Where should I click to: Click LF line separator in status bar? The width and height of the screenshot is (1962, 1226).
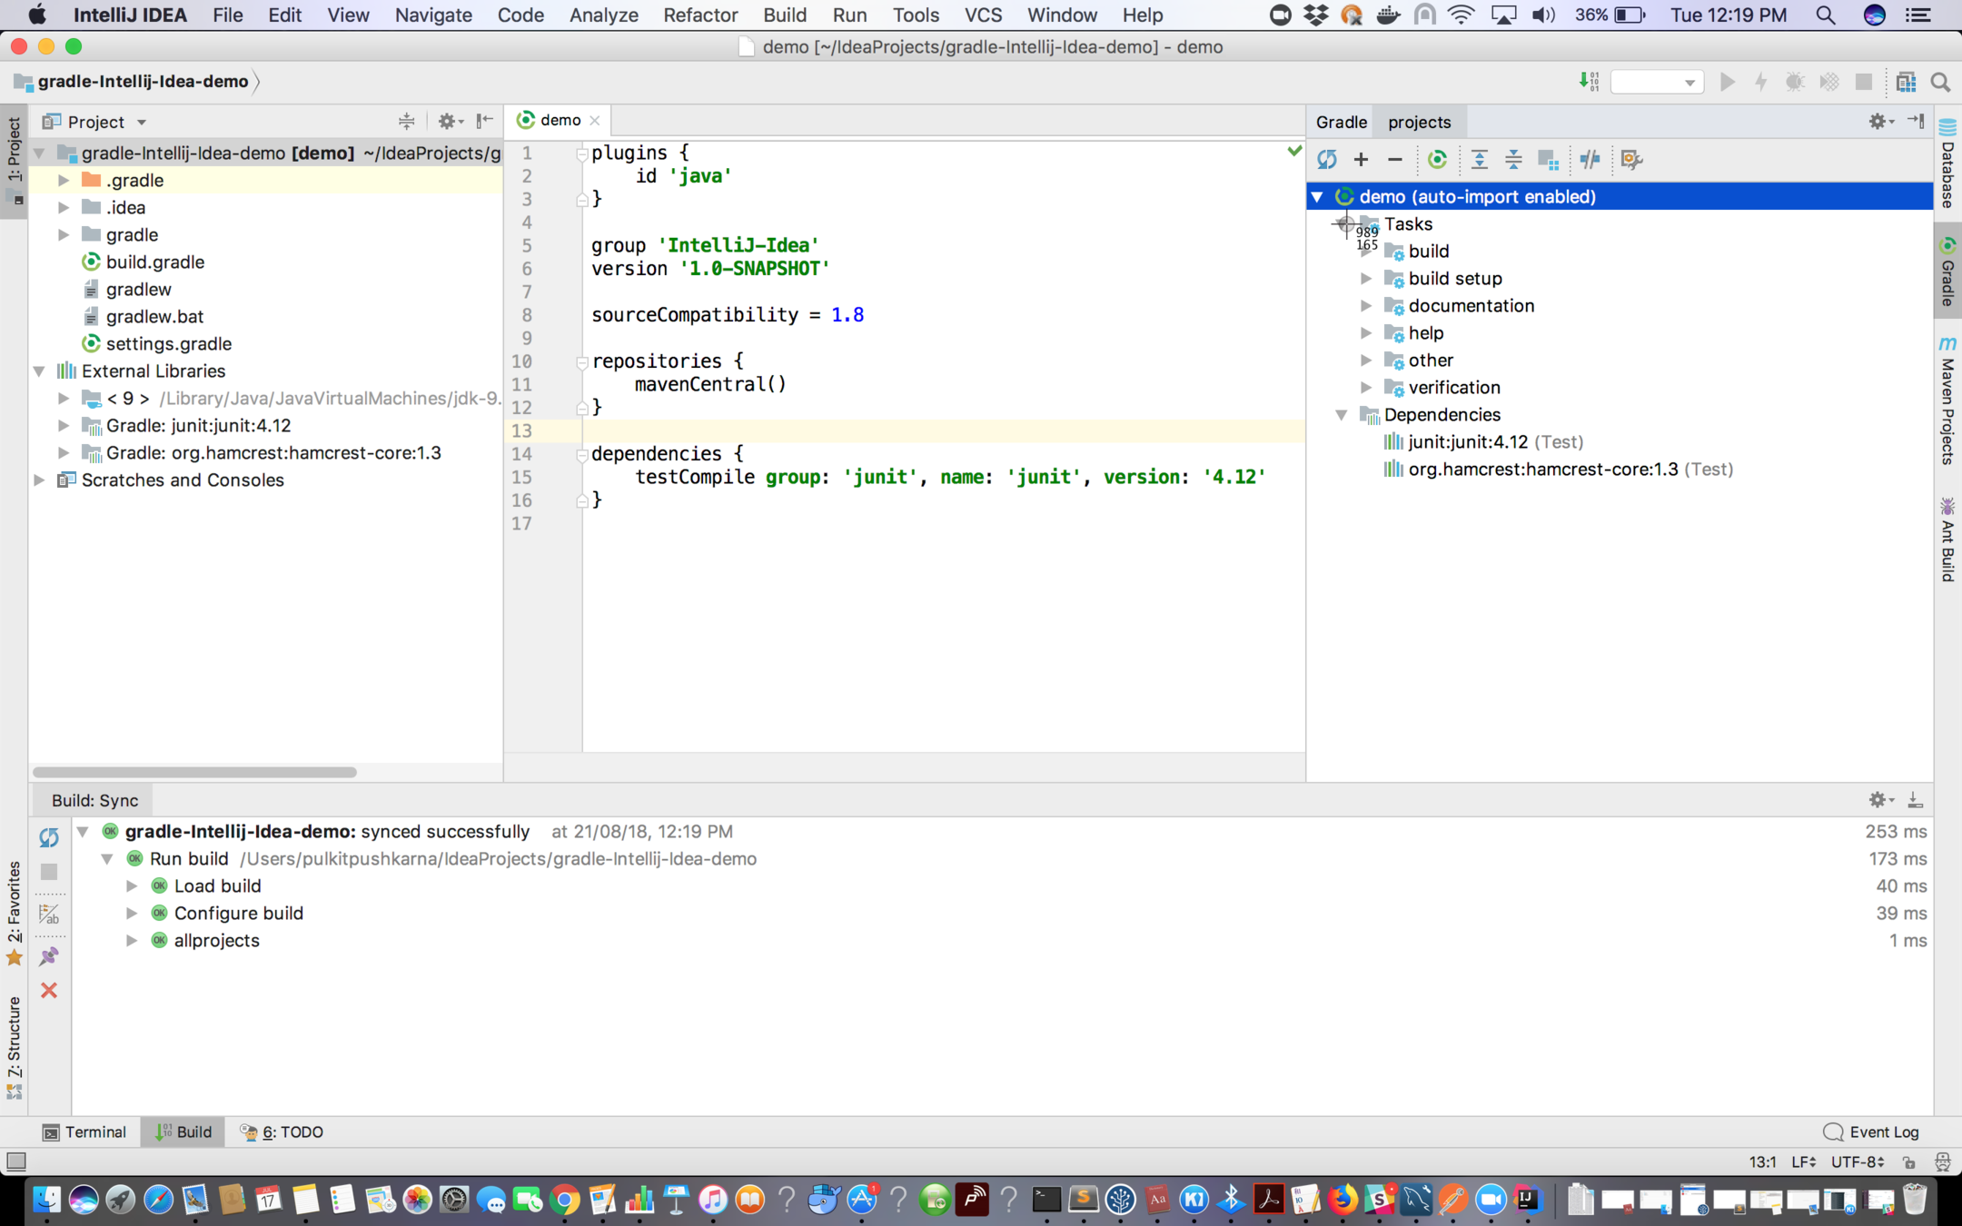tap(1803, 1162)
